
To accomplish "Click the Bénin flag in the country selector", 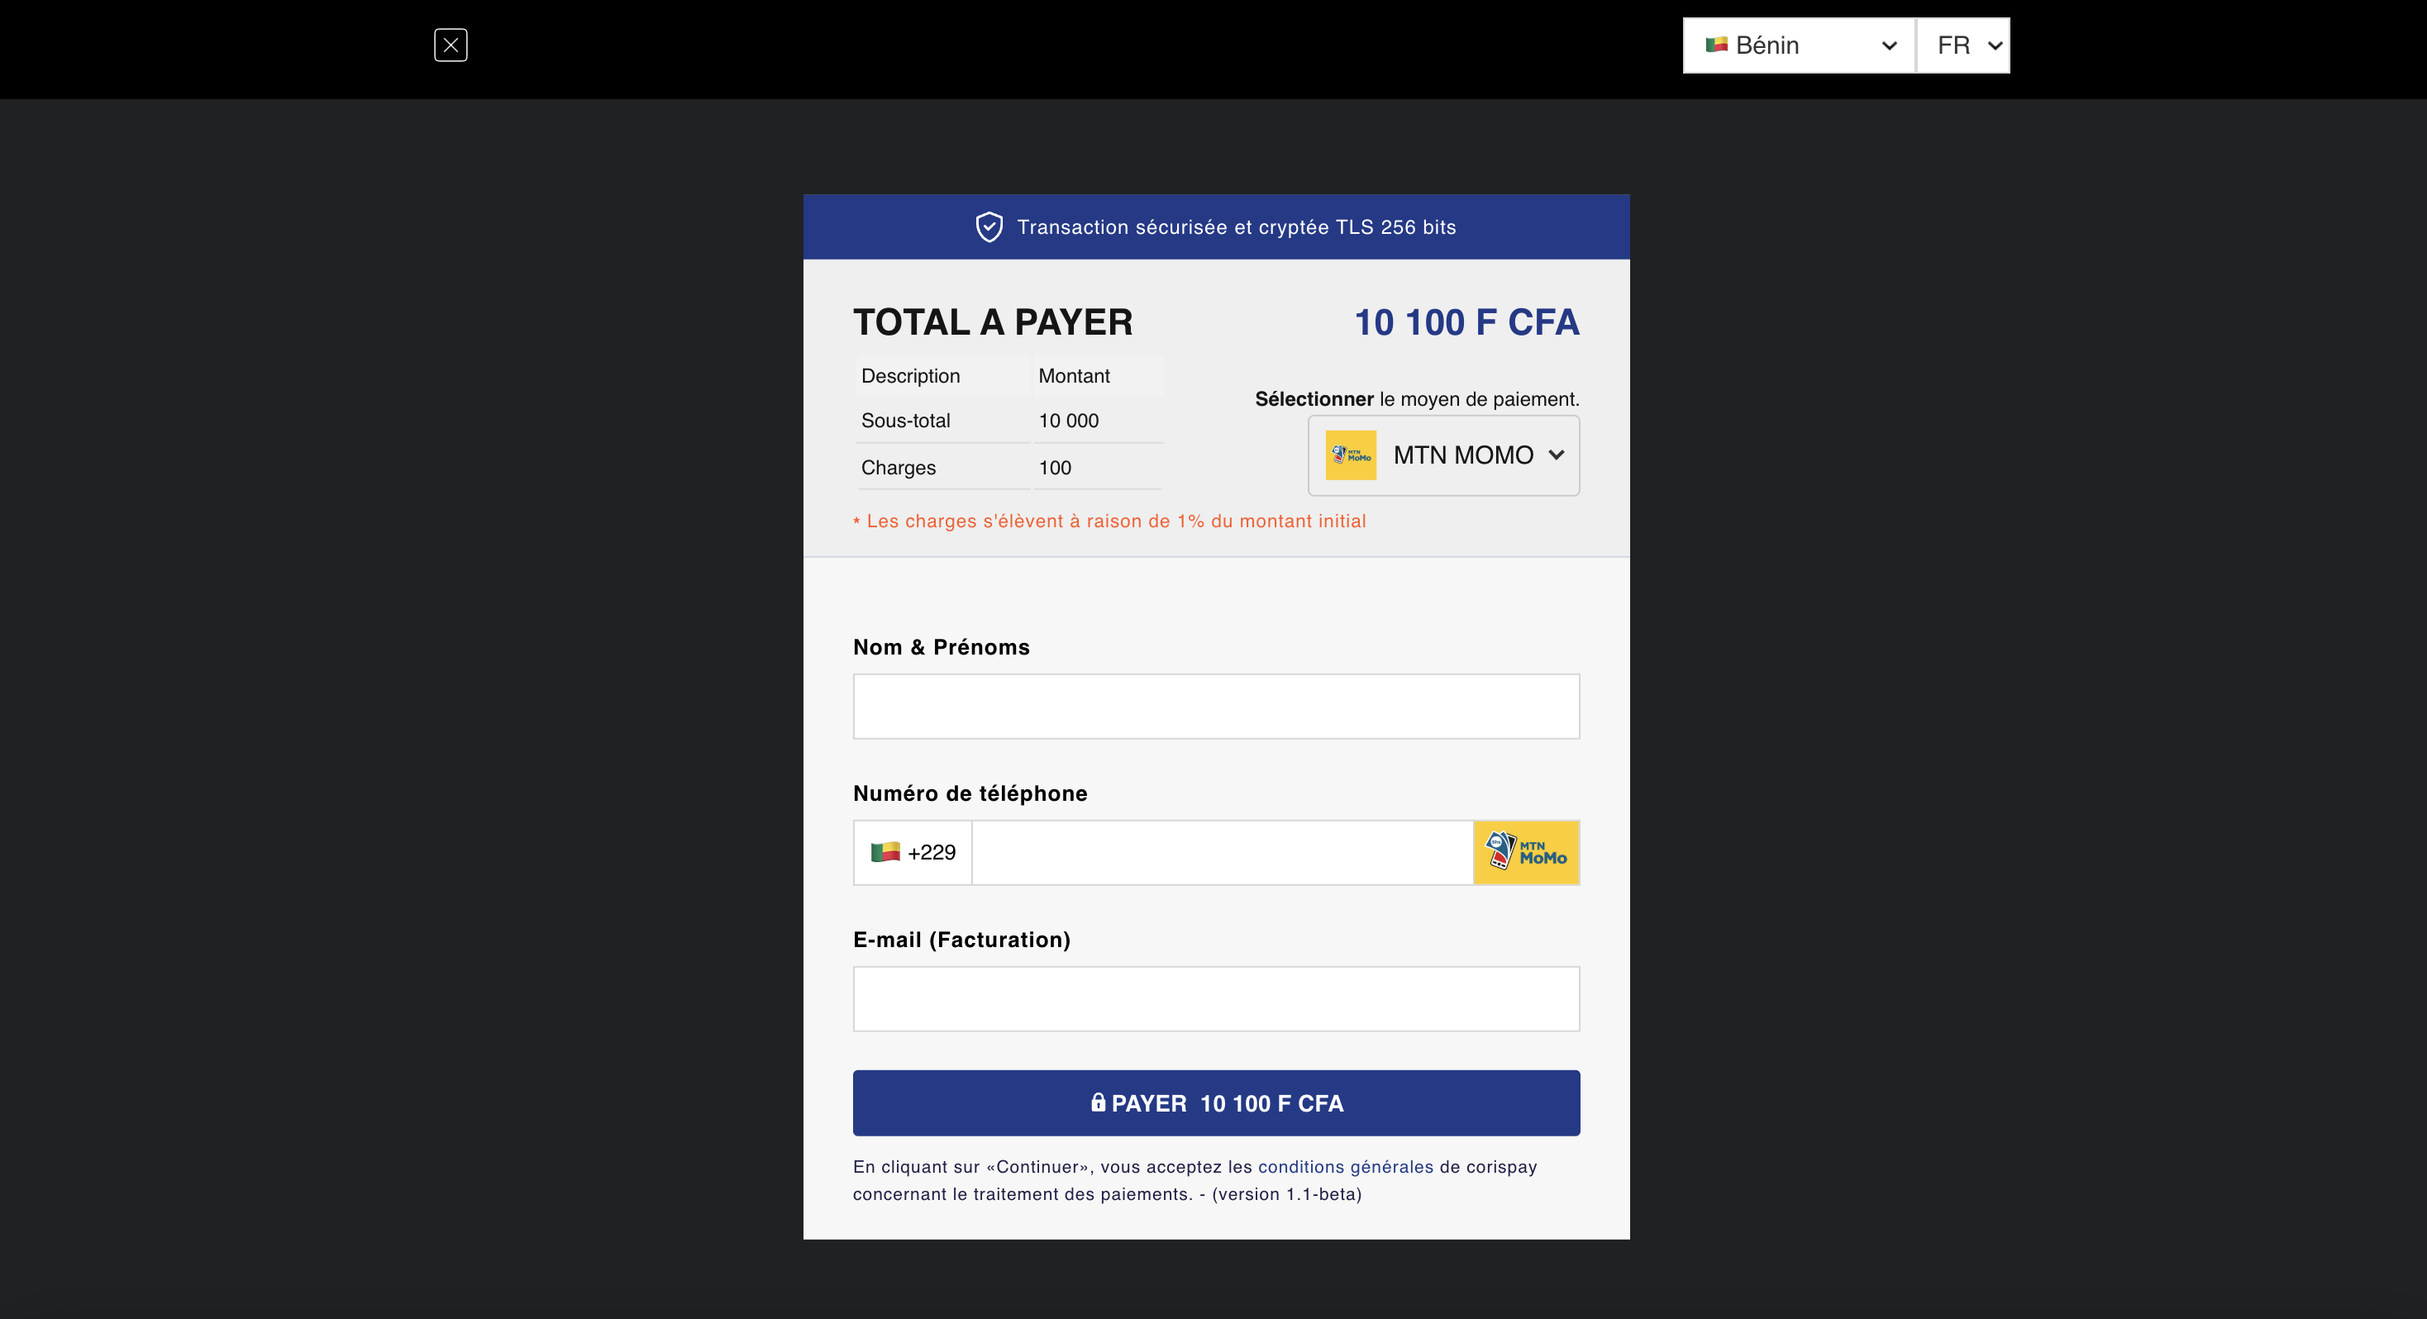I will click(1717, 45).
